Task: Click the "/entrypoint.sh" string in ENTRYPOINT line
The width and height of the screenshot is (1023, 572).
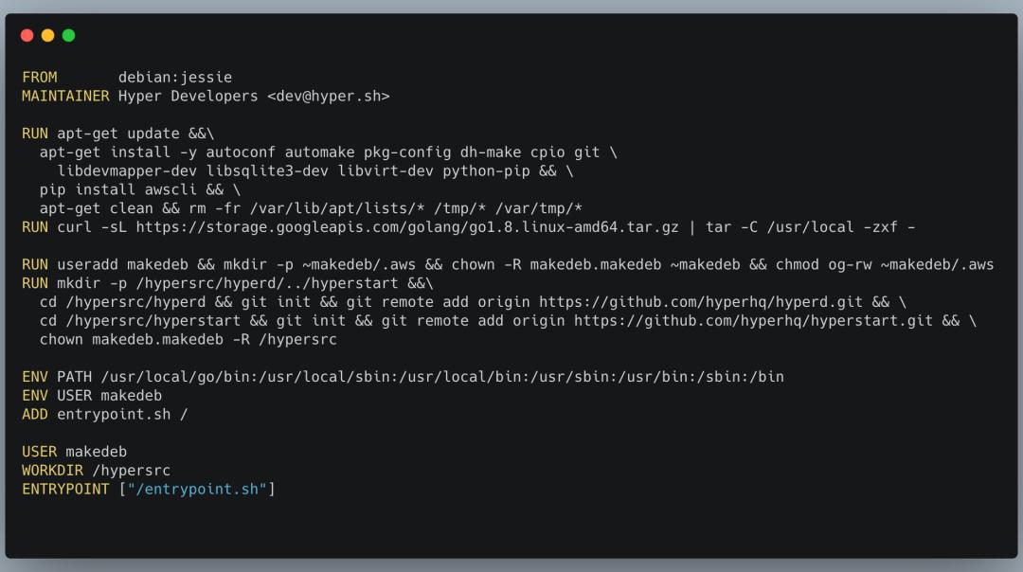Action: [x=198, y=489]
